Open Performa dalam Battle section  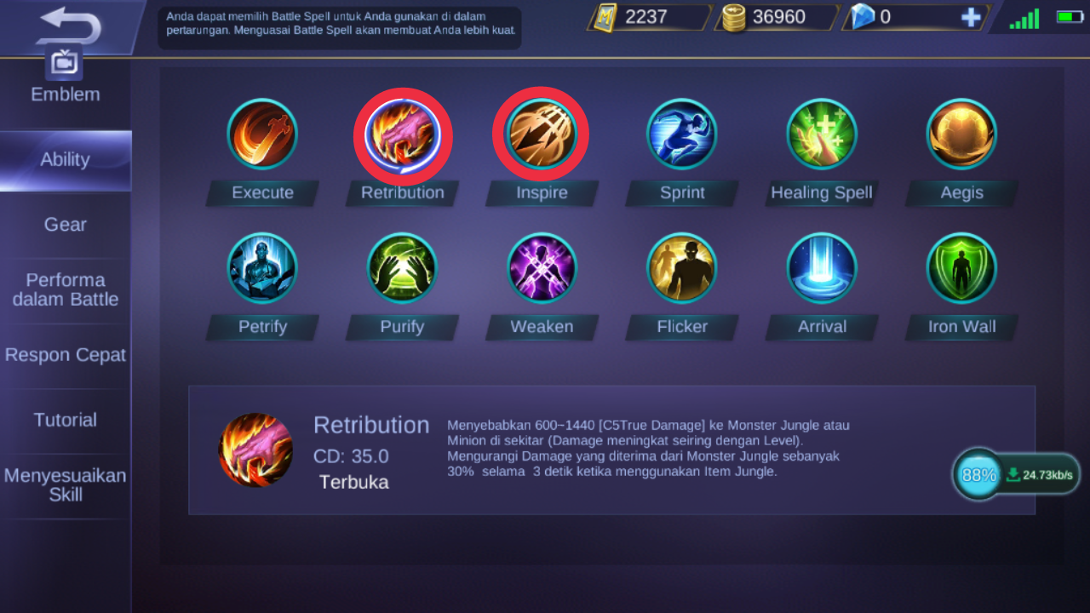click(66, 290)
